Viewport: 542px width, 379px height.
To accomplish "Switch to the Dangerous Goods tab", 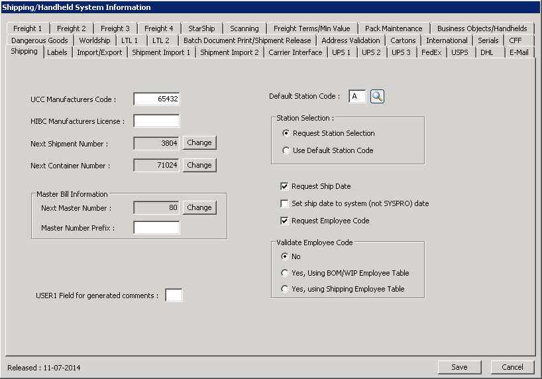I will [40, 40].
